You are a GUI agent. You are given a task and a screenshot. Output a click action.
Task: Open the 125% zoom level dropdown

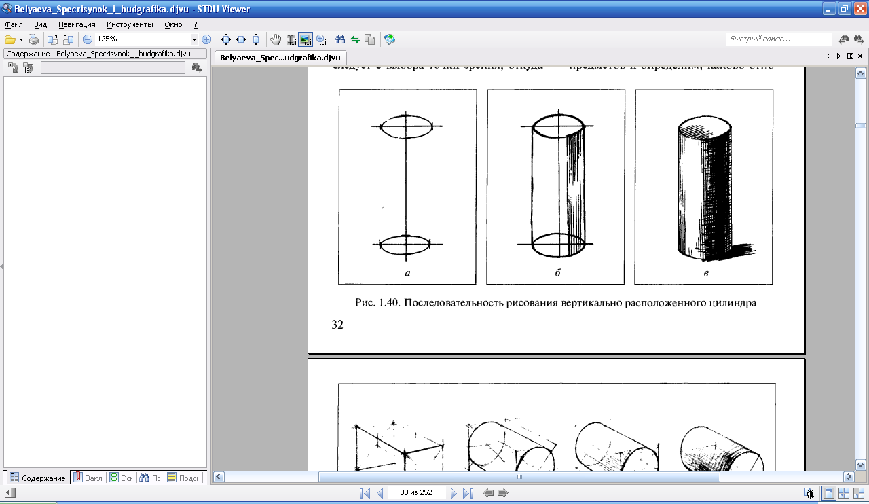click(194, 39)
